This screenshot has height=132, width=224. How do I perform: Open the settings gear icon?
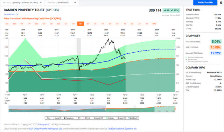[221, 2]
